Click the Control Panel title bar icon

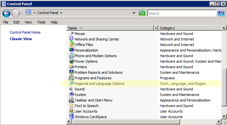coord(4,4)
